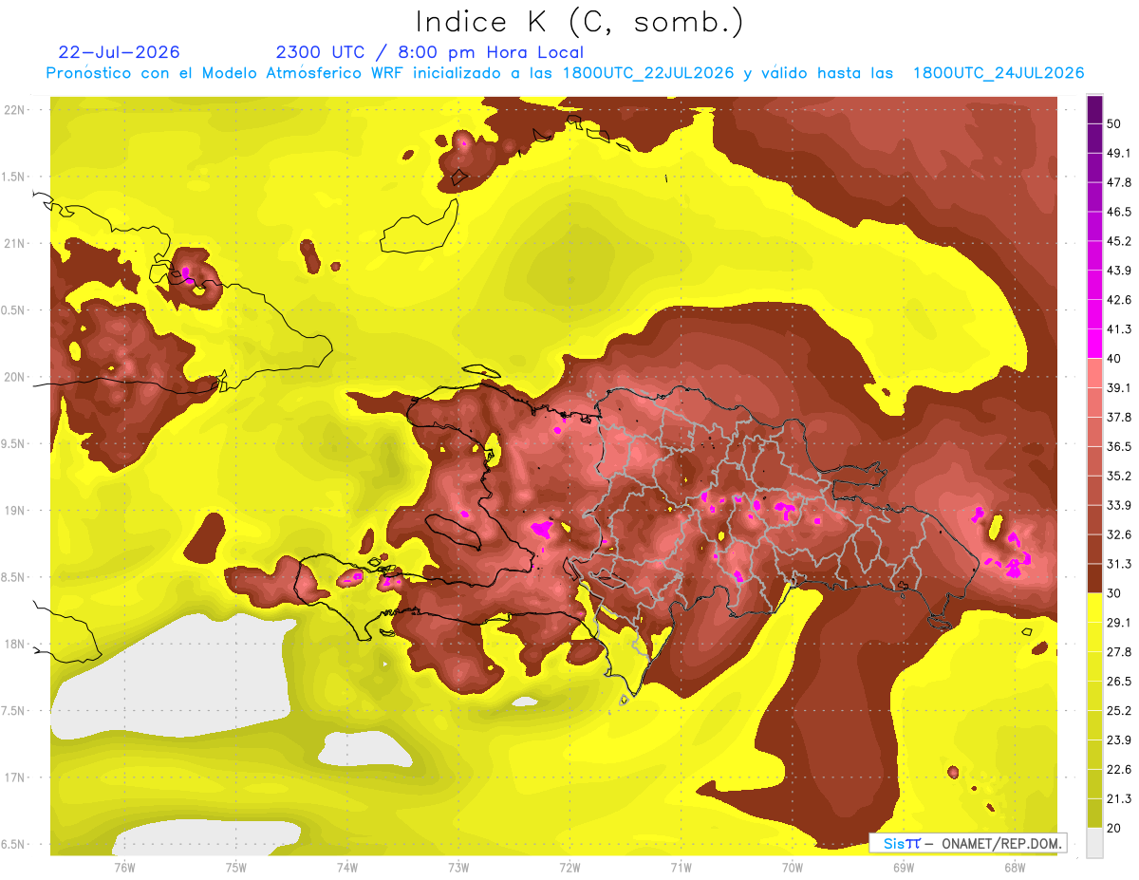
Task: Click the '36.5' colorbar value
Action: coord(1119,446)
